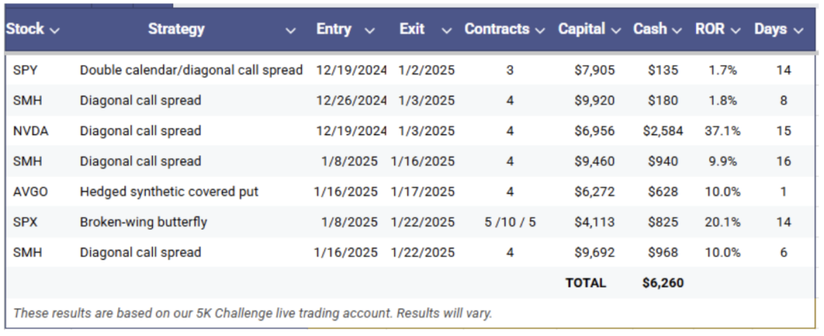Expand the Capital column sort chevron
Image resolution: width=824 pixels, height=336 pixels.
[x=616, y=31]
